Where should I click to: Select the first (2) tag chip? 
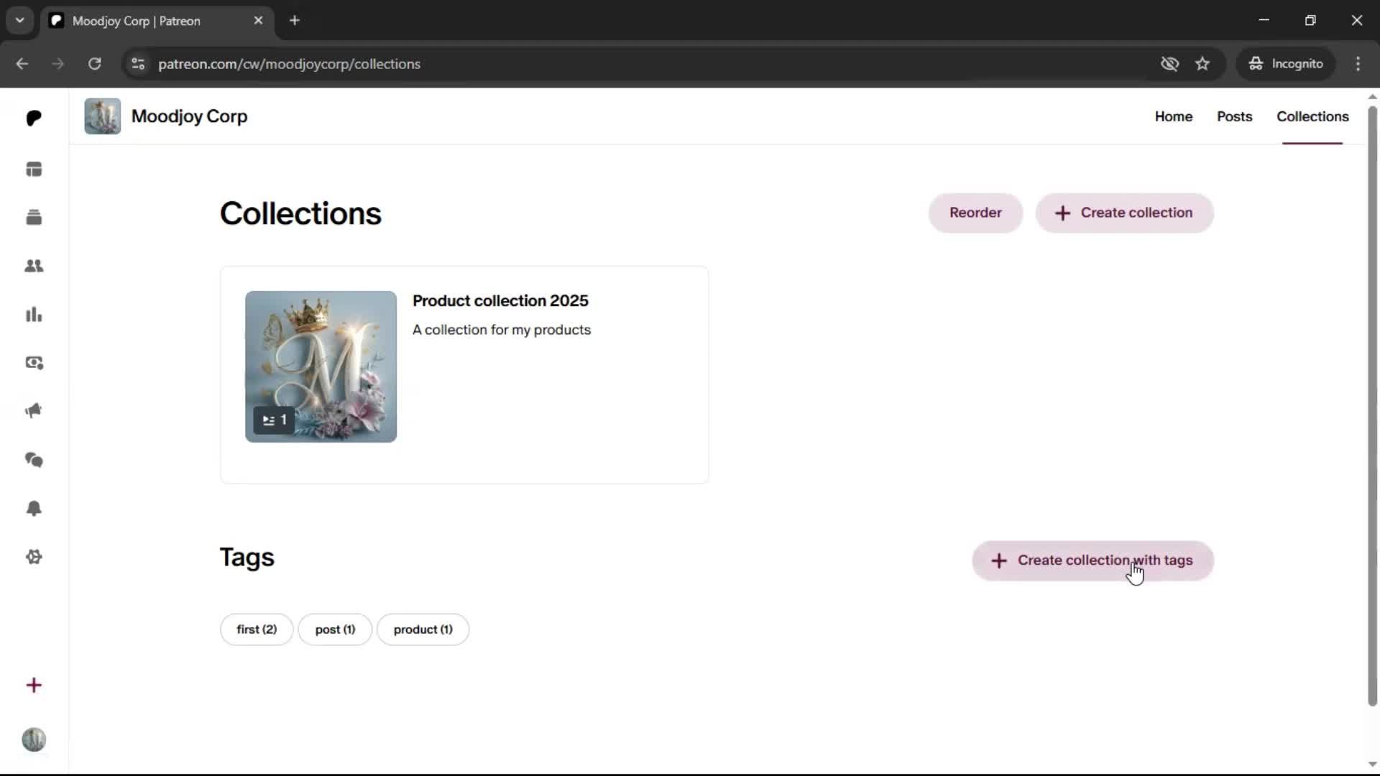257,629
